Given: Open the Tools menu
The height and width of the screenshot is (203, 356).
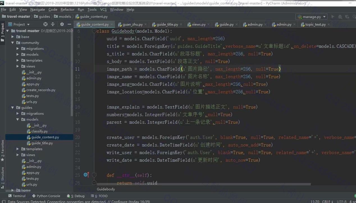Looking at the screenshot, I should 92,9.
